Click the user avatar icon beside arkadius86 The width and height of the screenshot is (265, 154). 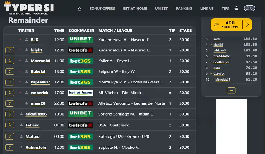pos(21,114)
